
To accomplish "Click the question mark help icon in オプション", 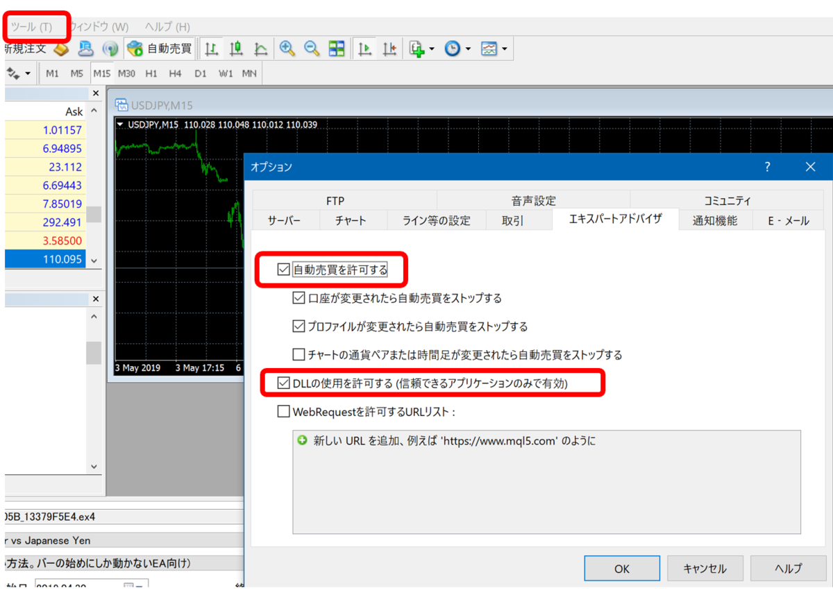I will click(x=767, y=167).
